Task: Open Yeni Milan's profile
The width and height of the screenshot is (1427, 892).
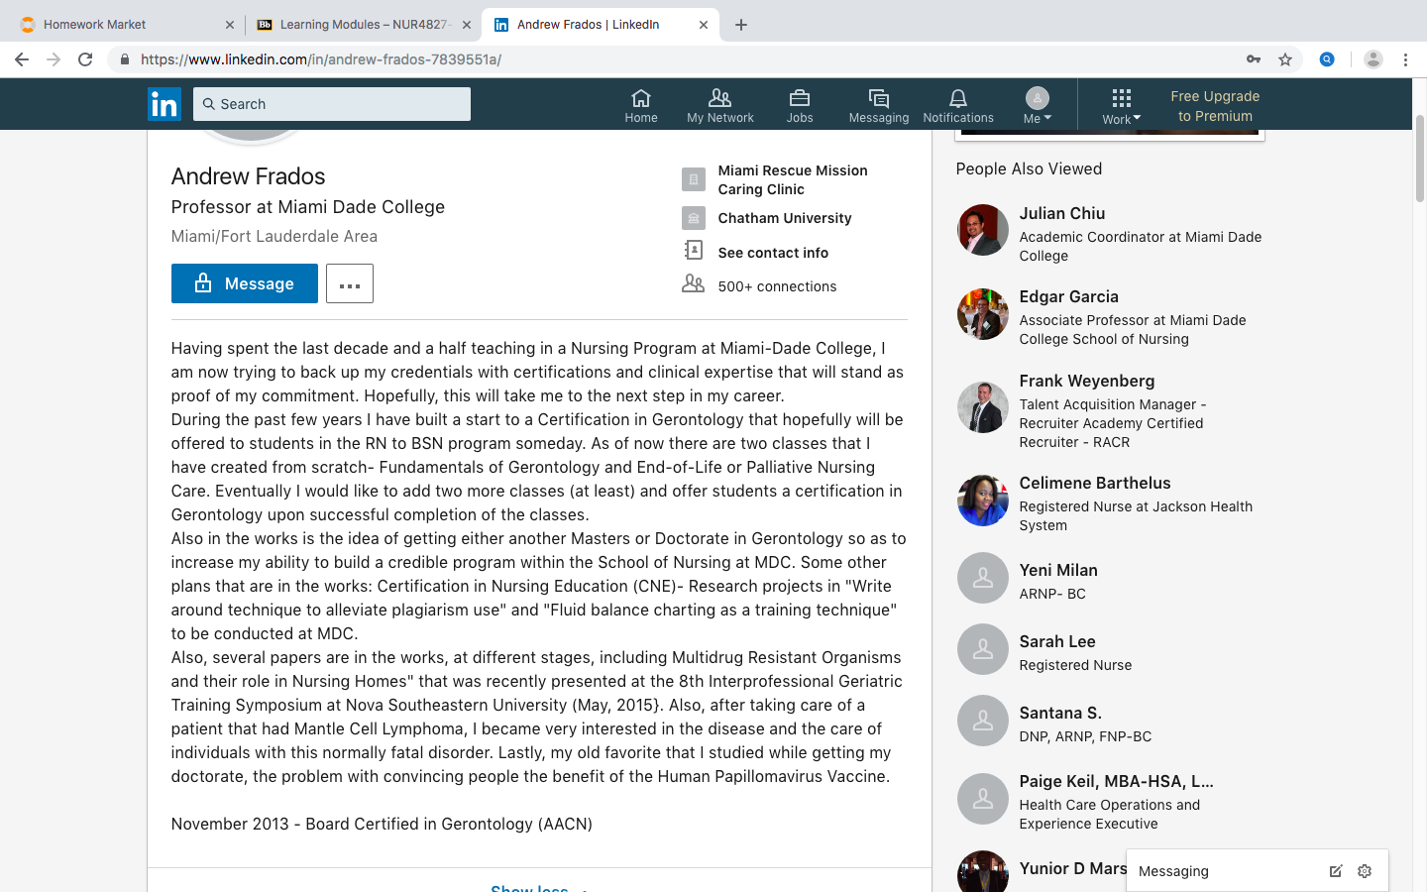Action: click(x=1058, y=570)
